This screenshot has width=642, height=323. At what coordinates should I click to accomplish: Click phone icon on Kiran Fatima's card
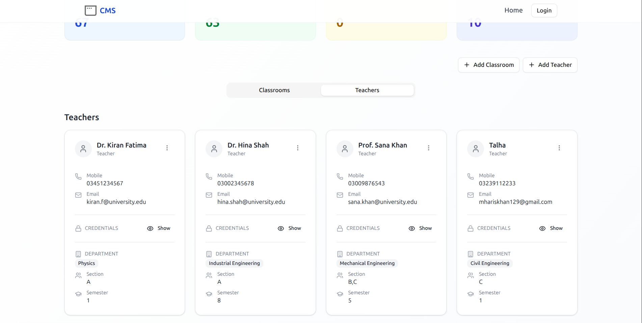click(78, 177)
